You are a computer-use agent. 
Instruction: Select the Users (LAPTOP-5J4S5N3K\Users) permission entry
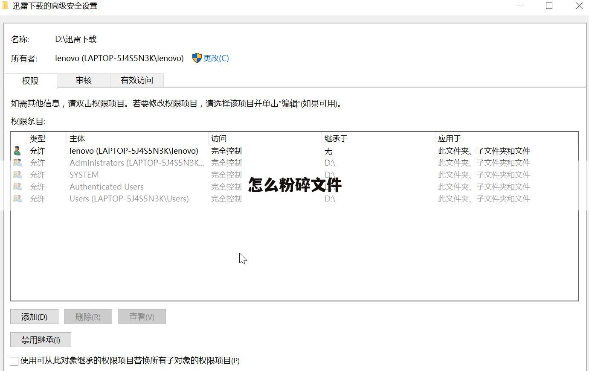pos(294,199)
